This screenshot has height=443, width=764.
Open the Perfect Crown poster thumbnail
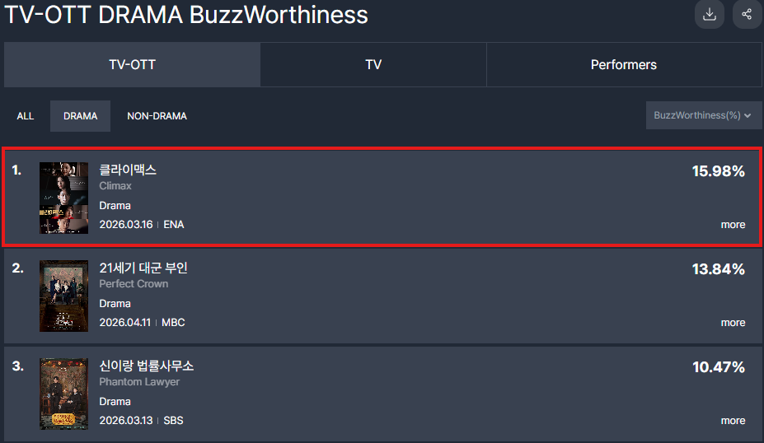pos(63,296)
